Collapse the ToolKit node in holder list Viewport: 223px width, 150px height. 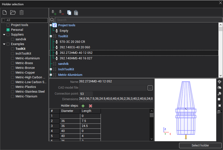[x=51, y=36]
